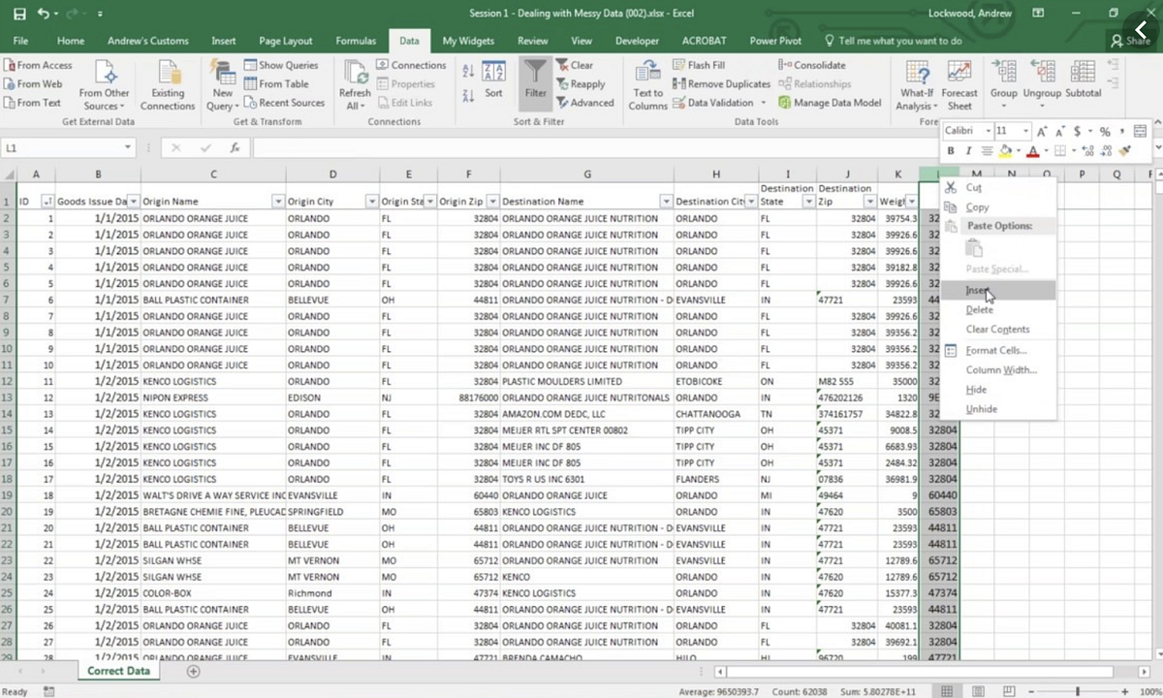Image resolution: width=1163 pixels, height=698 pixels.
Task: Open the Sort dialog button
Action: click(494, 81)
